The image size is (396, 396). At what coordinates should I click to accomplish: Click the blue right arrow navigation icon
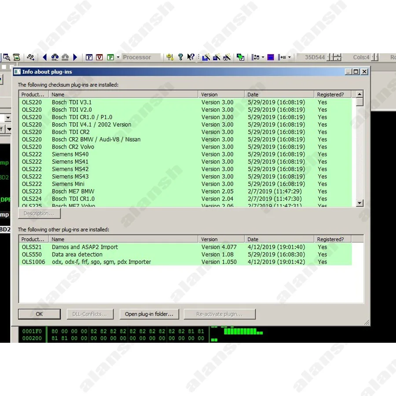tap(75, 57)
